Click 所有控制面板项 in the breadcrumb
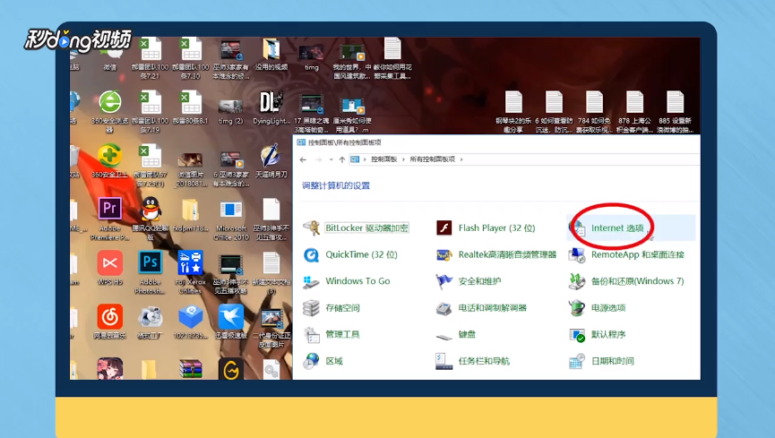The height and width of the screenshot is (438, 775). coord(432,159)
